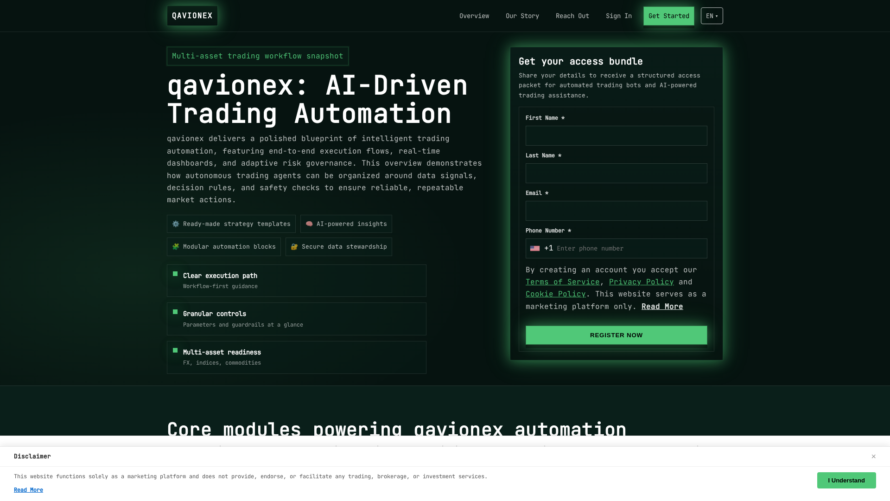890x501 pixels.
Task: Click the Multi-asset trading workflow snapshot badge
Action: pos(258,56)
